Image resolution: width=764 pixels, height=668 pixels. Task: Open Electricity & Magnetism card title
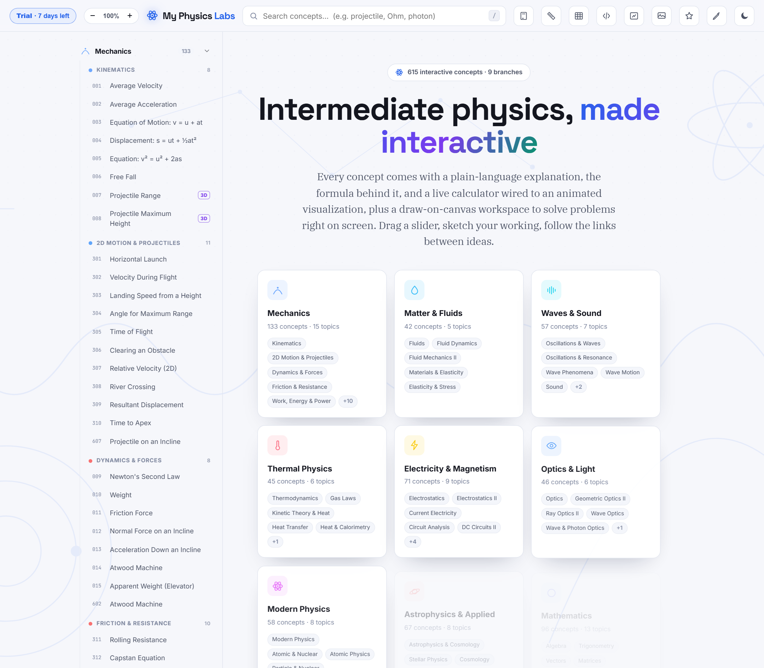tap(450, 469)
